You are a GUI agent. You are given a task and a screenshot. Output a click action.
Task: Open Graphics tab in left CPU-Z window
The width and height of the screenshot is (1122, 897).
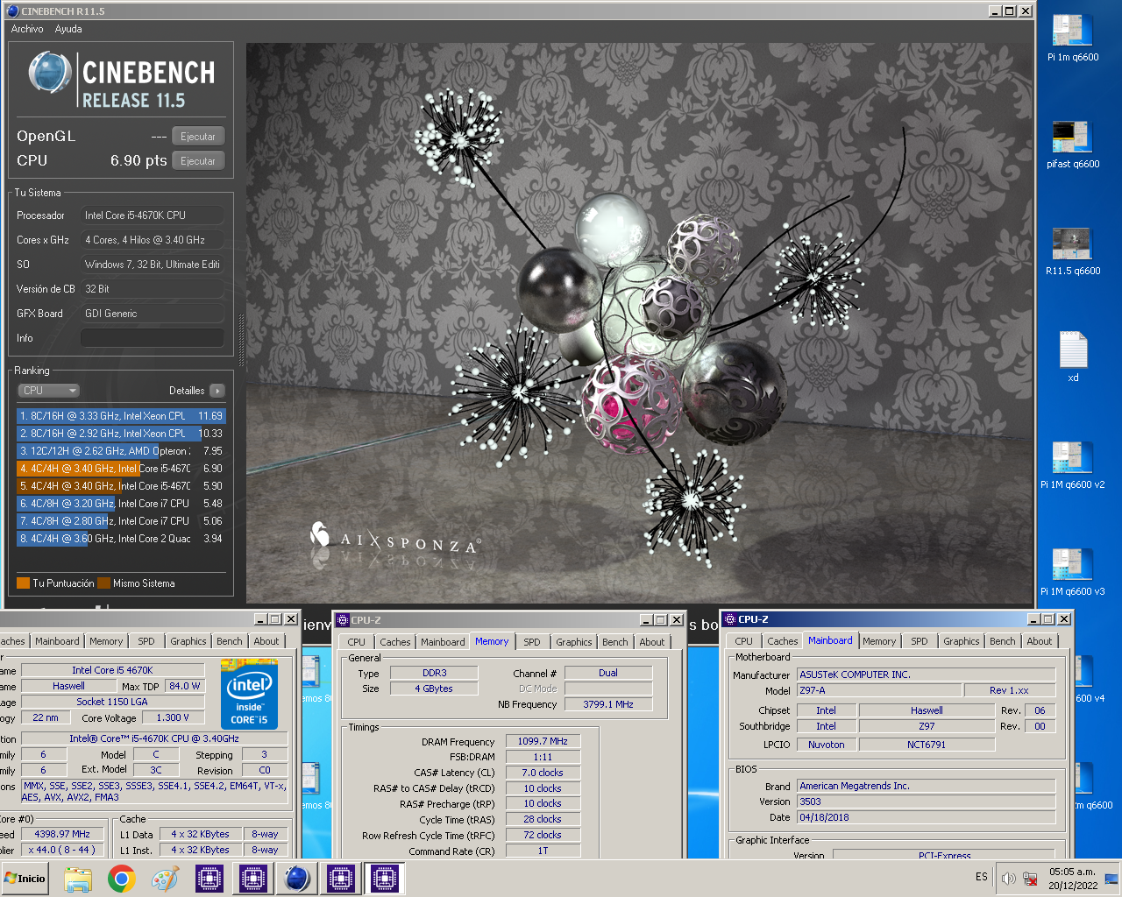pos(188,641)
